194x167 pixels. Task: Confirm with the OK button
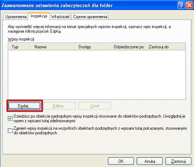click(x=121, y=161)
